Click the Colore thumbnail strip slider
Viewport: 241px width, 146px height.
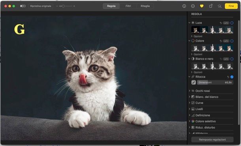(x=212, y=48)
